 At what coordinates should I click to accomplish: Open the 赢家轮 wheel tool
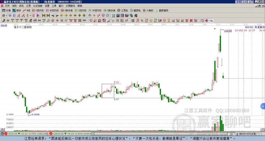135,10
